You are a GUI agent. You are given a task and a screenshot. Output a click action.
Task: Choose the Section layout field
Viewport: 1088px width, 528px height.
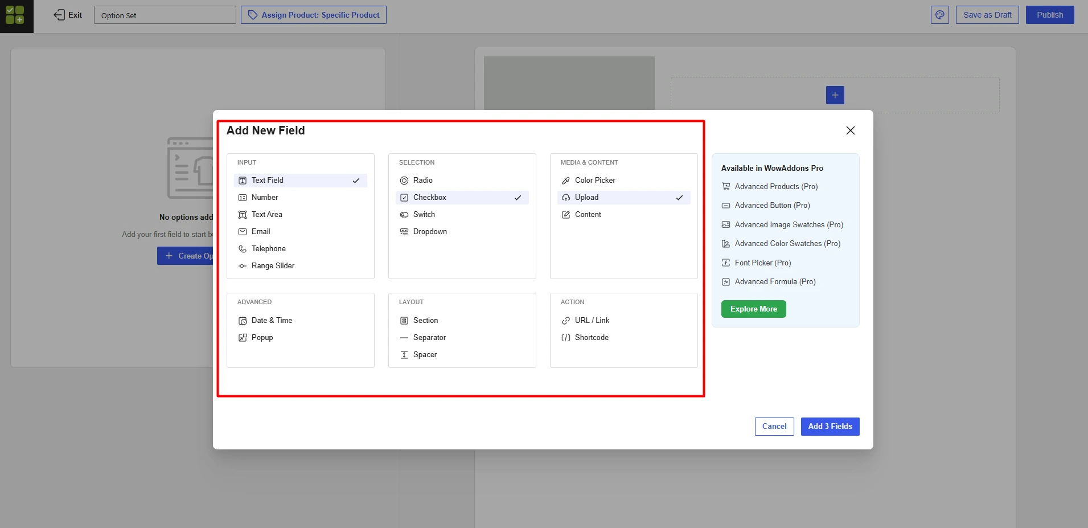462,321
